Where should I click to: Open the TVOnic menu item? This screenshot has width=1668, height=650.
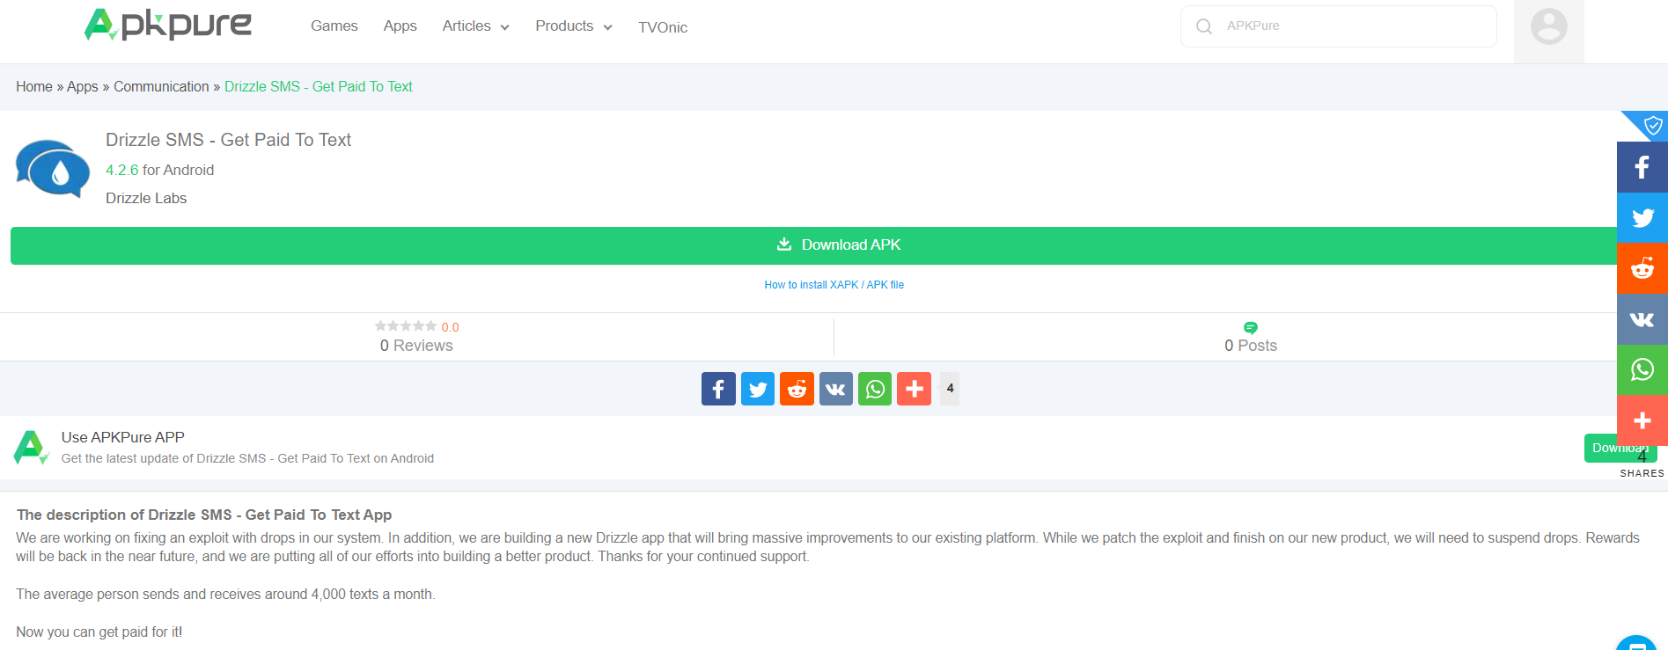[663, 27]
